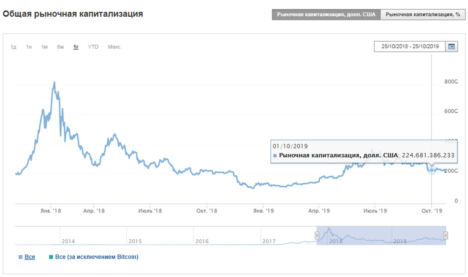Click the tooltip date 01/10/2019
Image resolution: width=468 pixels, height=277 pixels.
pyautogui.click(x=290, y=146)
